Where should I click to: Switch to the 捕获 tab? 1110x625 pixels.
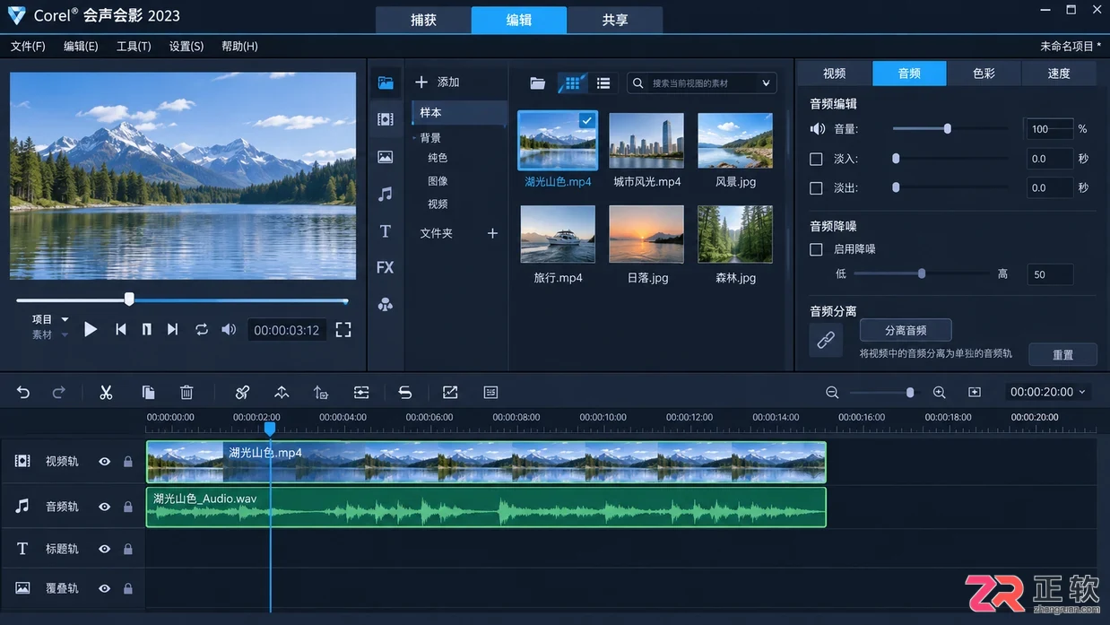point(423,20)
